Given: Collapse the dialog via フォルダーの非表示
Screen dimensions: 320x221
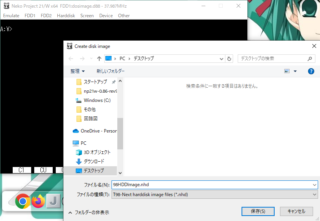Looking at the screenshot, I should [x=90, y=211].
